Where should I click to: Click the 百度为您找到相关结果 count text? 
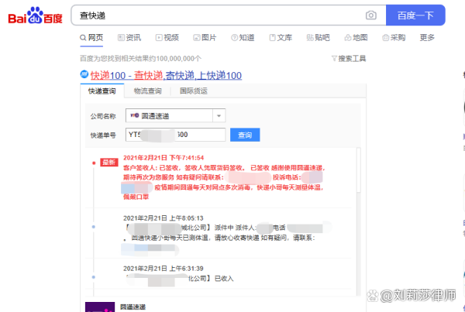140,59
